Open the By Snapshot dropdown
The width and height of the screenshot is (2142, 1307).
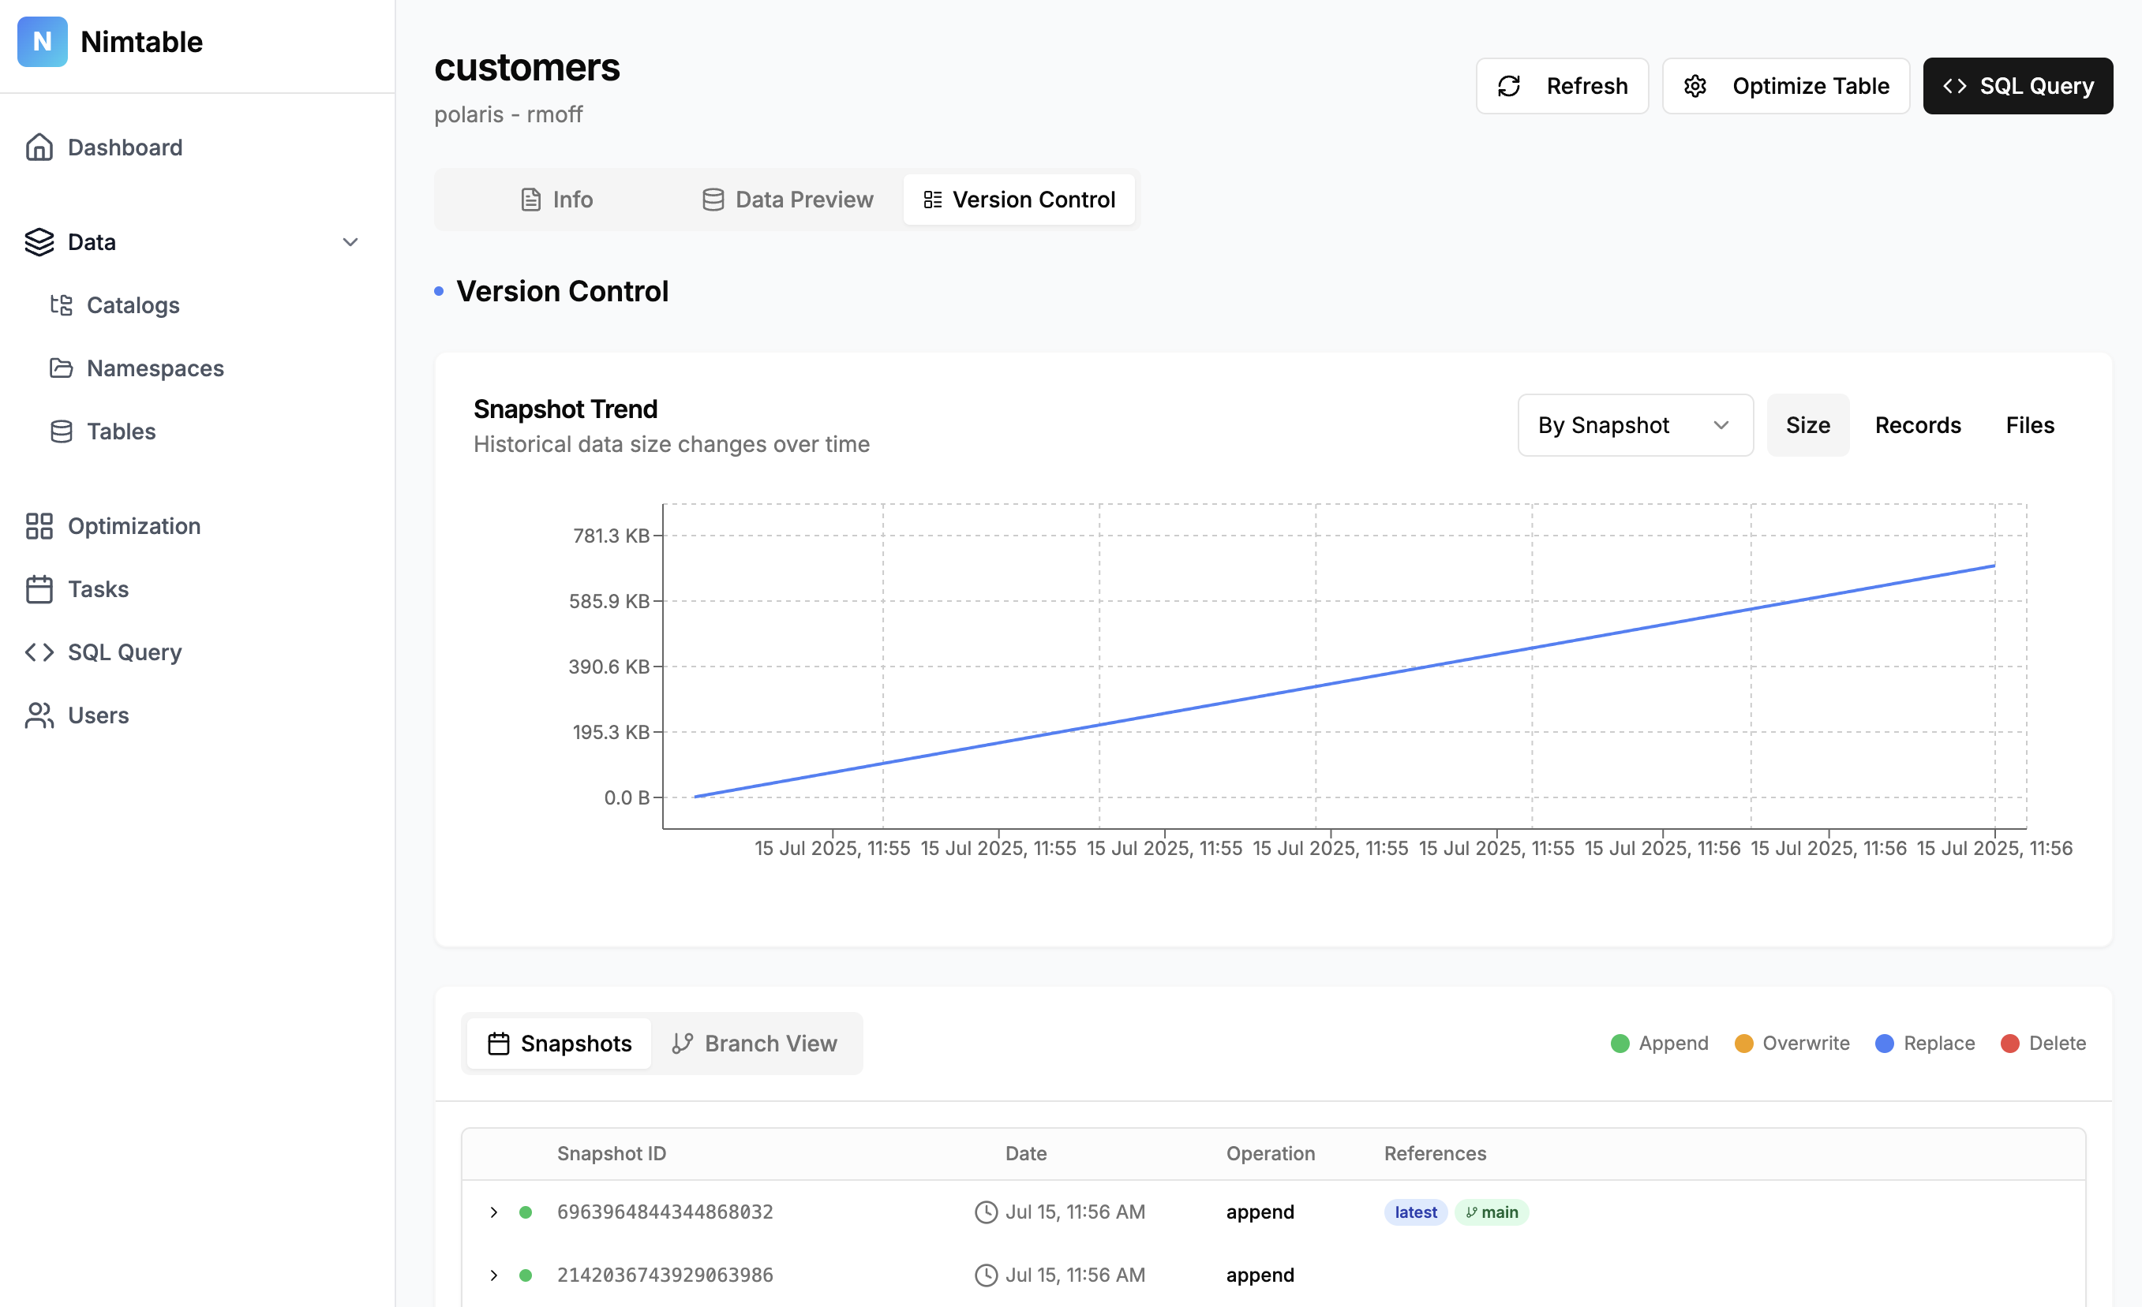tap(1635, 425)
